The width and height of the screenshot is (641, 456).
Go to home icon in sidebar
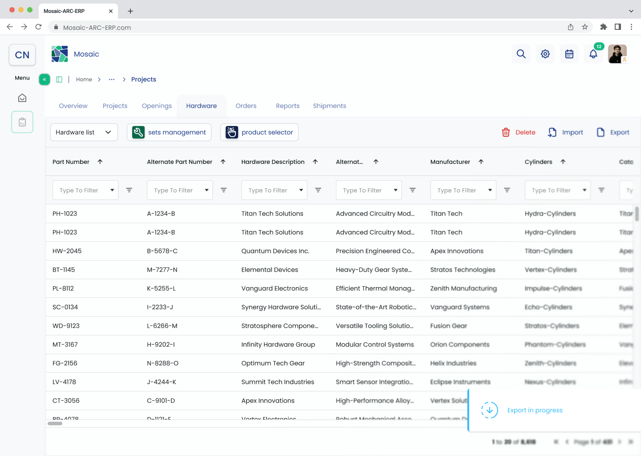point(22,98)
